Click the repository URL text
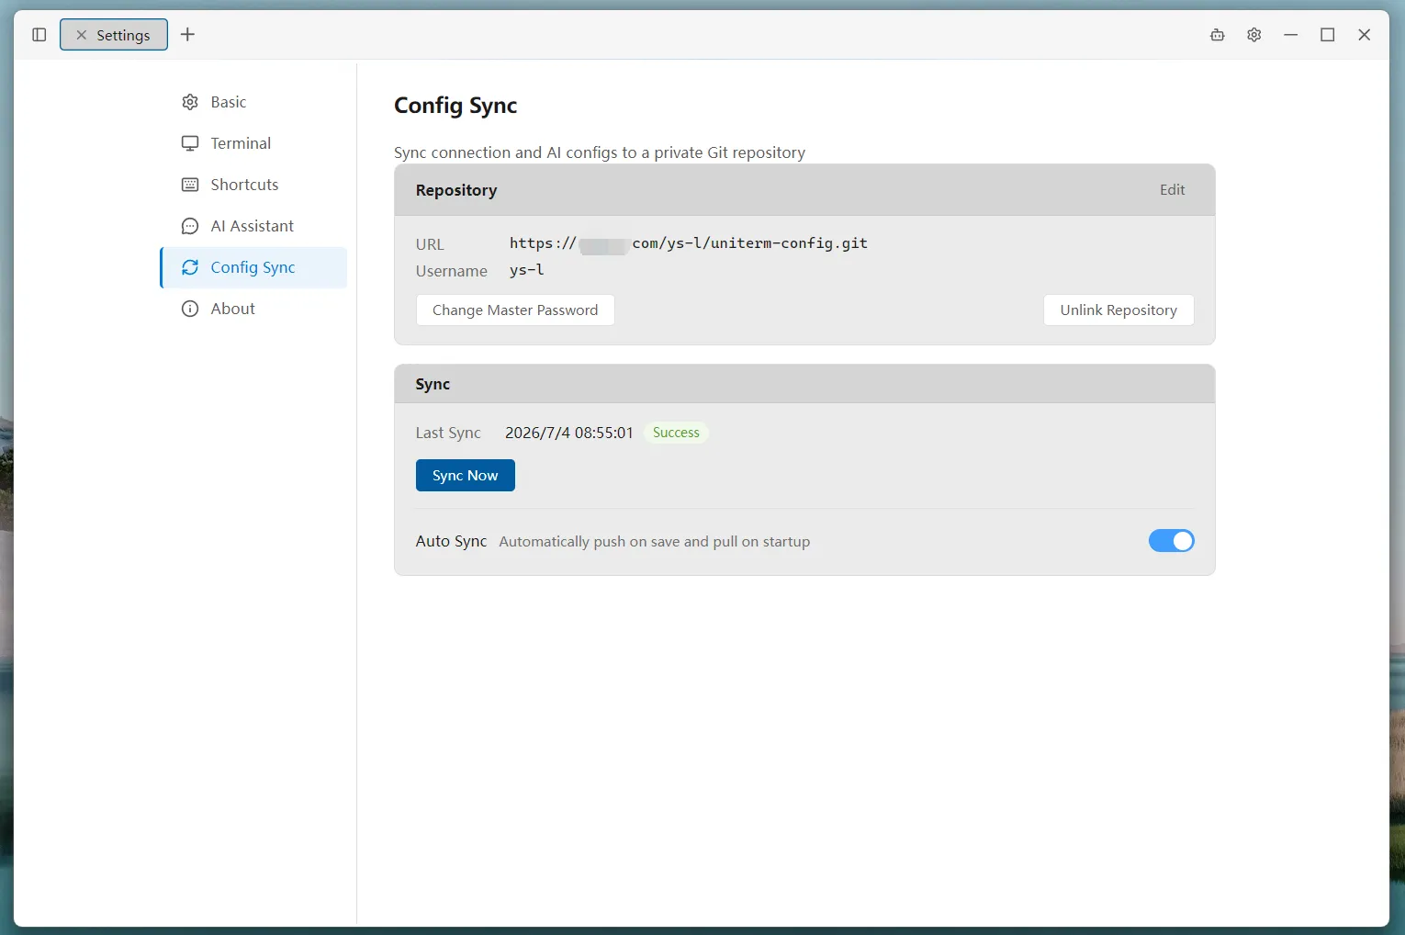The height and width of the screenshot is (935, 1405). (689, 243)
